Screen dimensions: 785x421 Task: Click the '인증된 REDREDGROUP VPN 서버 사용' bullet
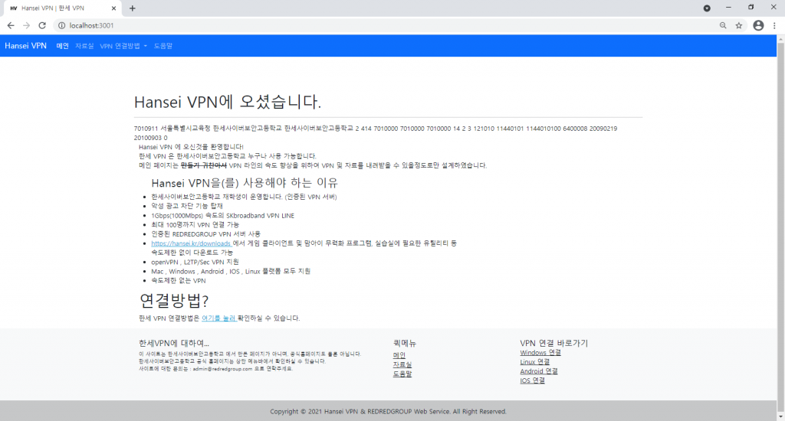205,234
